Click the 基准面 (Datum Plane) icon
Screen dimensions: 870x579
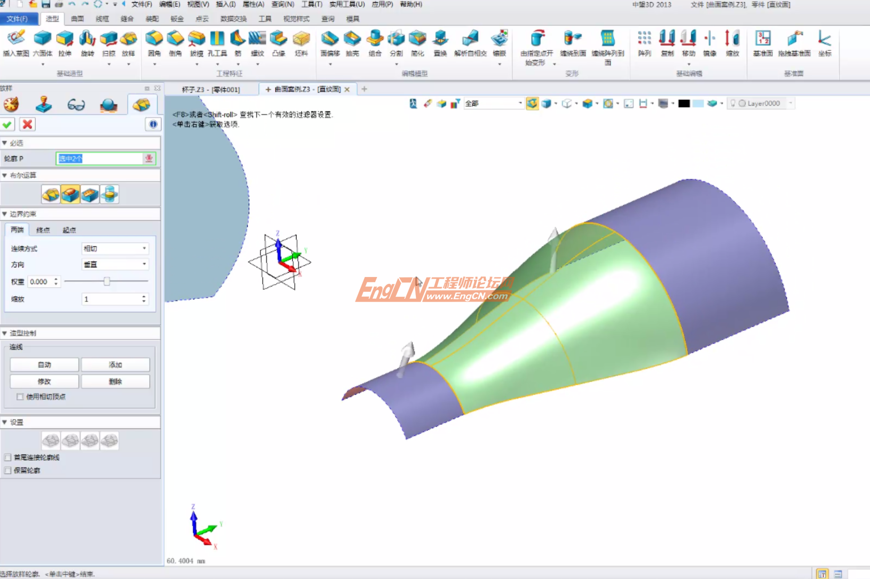click(x=763, y=43)
